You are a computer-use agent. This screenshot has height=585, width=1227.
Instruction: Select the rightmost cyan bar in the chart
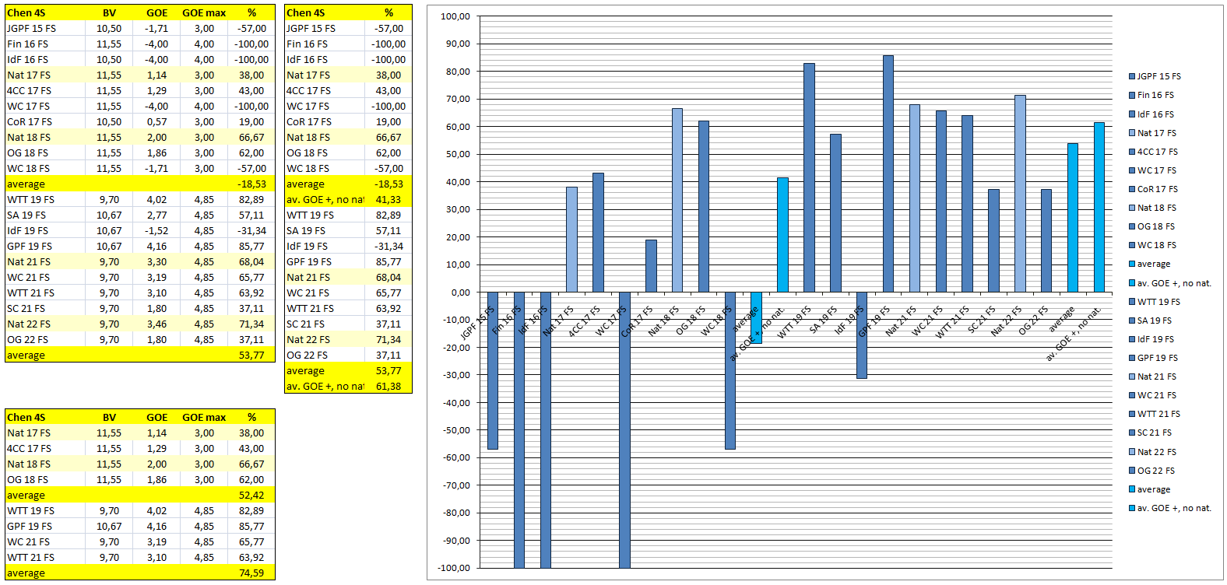click(1099, 207)
